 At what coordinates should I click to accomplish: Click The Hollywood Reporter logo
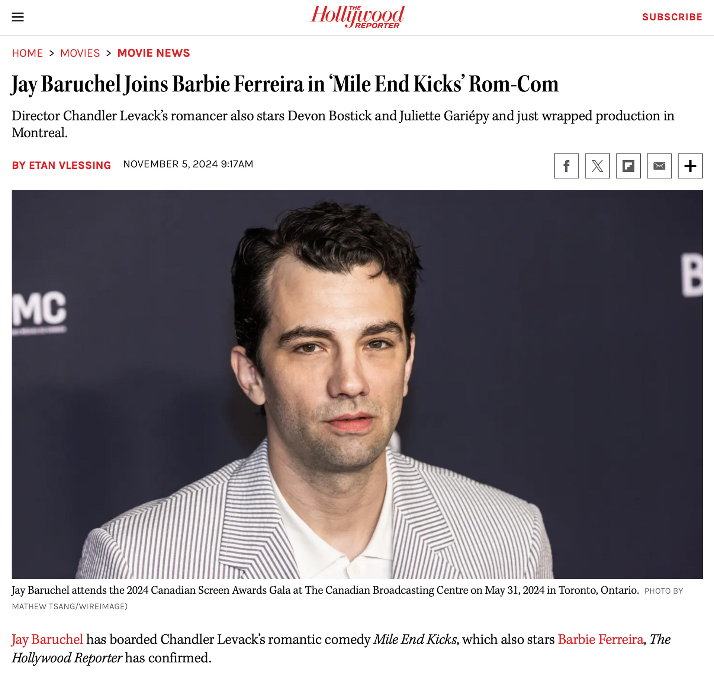[357, 17]
